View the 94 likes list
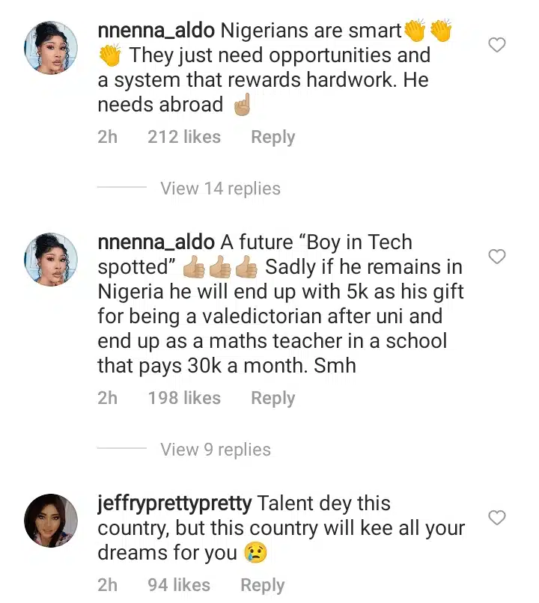 click(179, 585)
